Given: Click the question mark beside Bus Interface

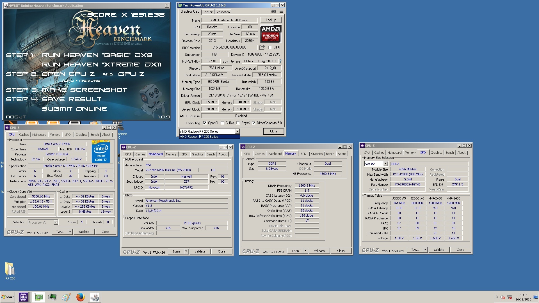Looking at the screenshot, I should [x=280, y=61].
